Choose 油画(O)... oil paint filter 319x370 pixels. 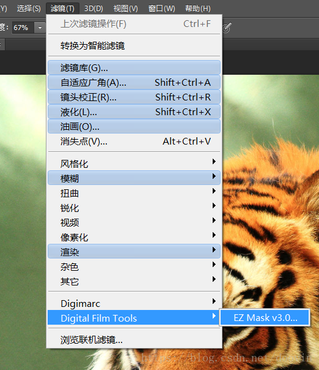[x=134, y=126]
